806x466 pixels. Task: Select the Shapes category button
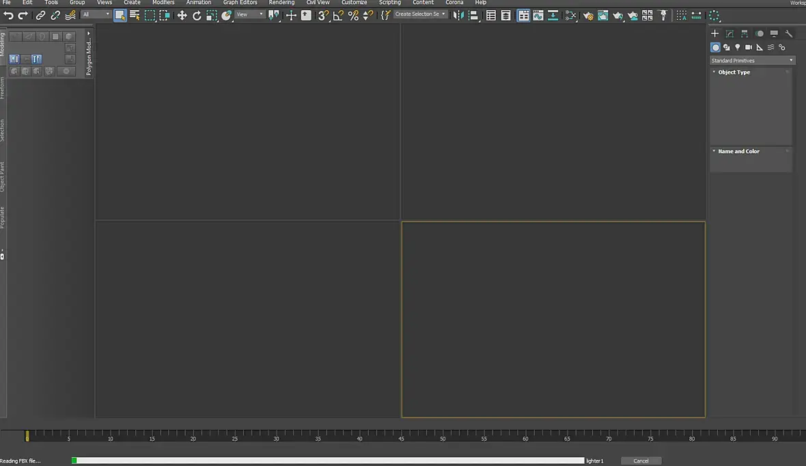[726, 47]
